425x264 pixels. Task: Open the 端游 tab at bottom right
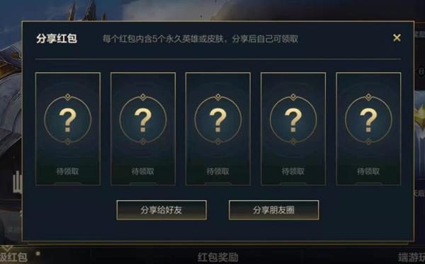411,257
